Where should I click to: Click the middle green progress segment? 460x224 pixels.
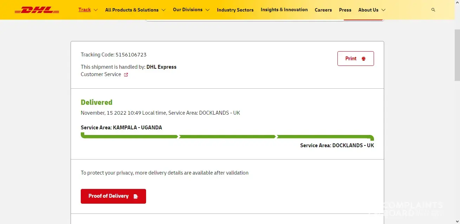tap(227, 136)
